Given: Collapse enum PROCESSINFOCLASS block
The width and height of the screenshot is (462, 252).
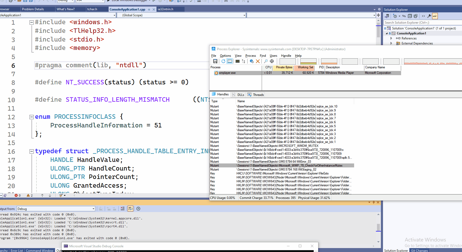Looking at the screenshot, I should click(x=31, y=117).
